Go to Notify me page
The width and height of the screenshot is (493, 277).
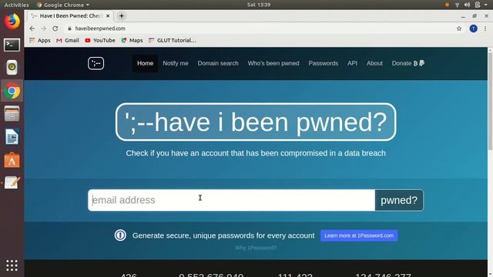(176, 63)
